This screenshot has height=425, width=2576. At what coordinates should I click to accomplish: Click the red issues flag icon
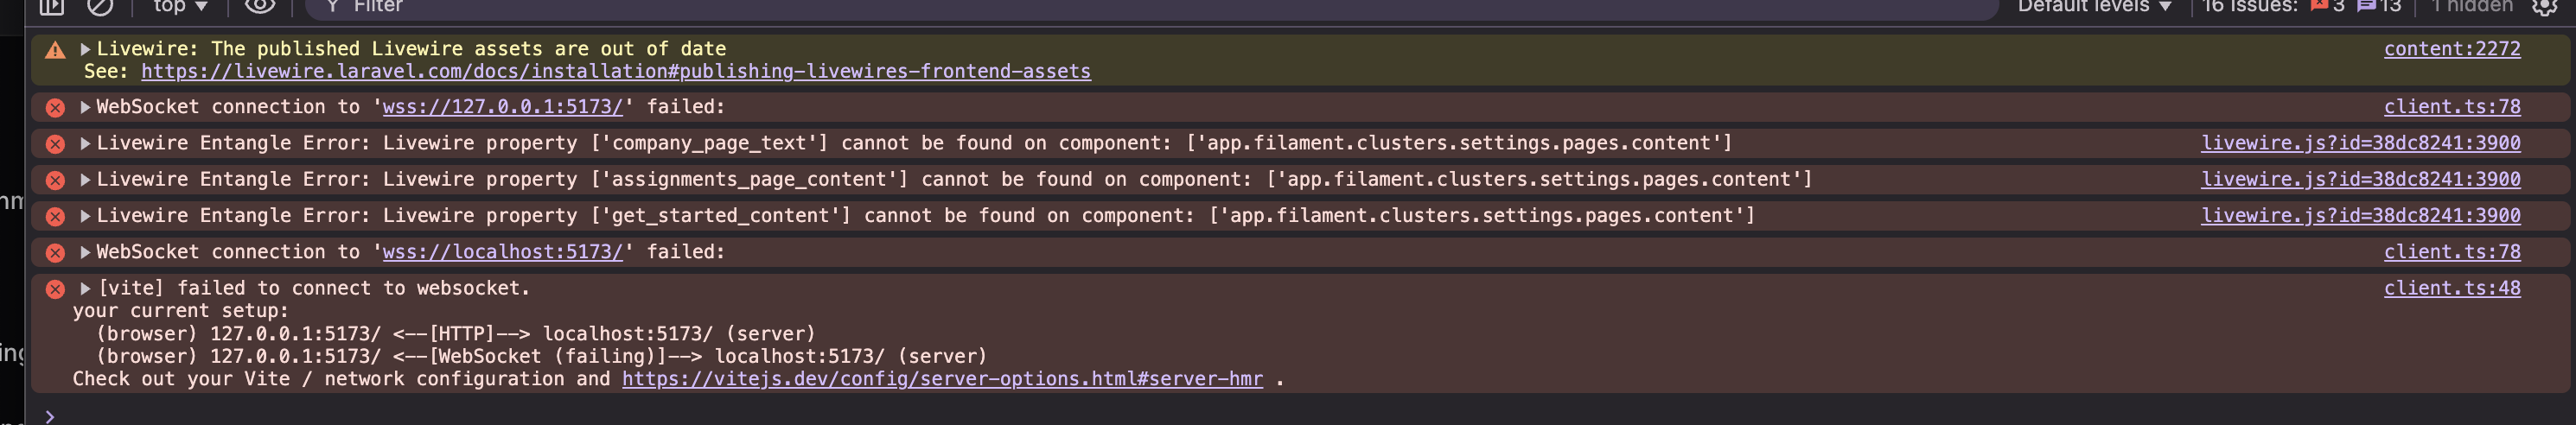(2319, 6)
